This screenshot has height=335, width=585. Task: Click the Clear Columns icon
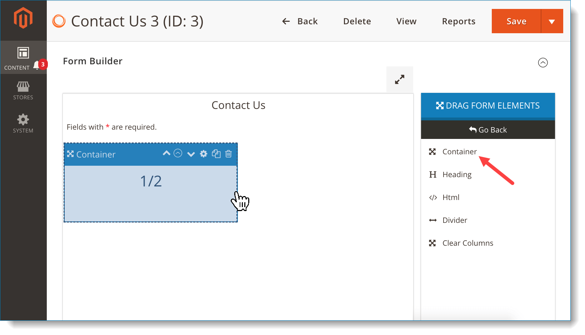pyautogui.click(x=432, y=243)
